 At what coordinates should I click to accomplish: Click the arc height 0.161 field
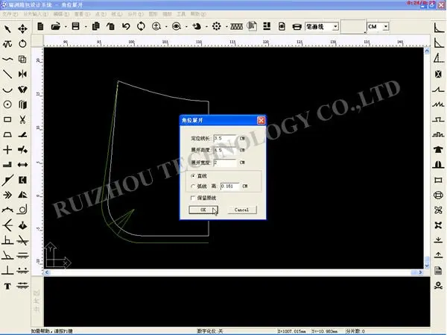(x=229, y=187)
